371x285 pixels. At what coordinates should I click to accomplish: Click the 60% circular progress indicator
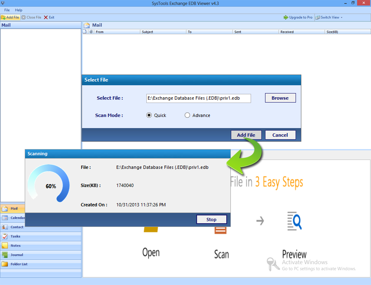[49, 183]
